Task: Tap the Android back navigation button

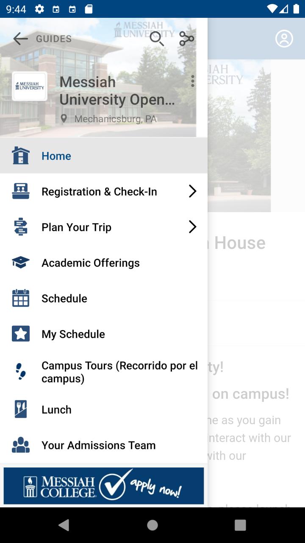Action: pyautogui.click(x=64, y=525)
